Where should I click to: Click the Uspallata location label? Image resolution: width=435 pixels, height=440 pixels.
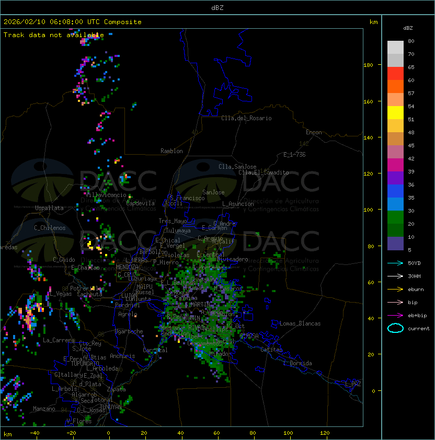[49, 208]
